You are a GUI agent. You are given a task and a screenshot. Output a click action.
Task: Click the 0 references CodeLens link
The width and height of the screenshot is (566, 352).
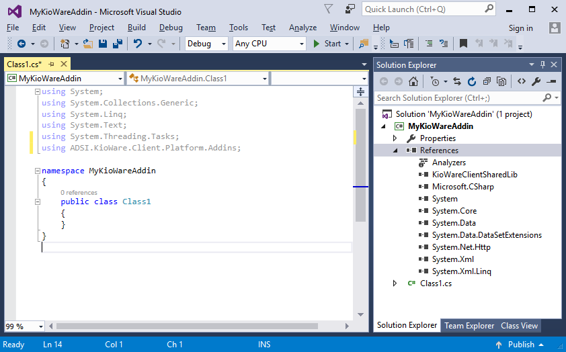pyautogui.click(x=79, y=193)
